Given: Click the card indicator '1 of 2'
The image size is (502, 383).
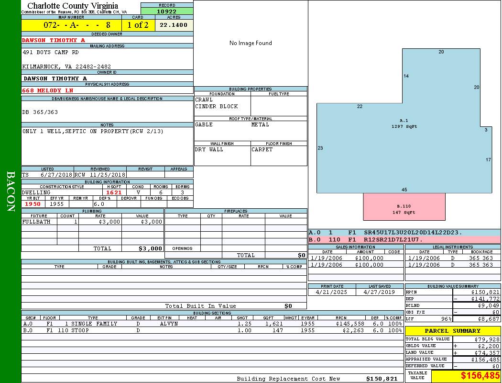Looking at the screenshot, I should point(138,25).
